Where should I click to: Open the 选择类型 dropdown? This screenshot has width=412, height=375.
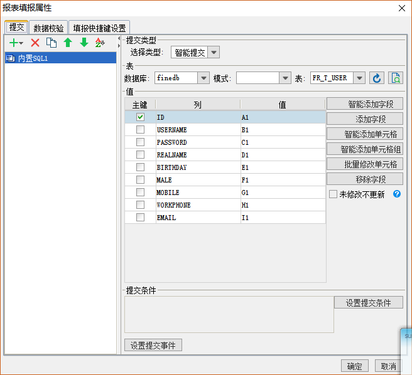point(214,52)
